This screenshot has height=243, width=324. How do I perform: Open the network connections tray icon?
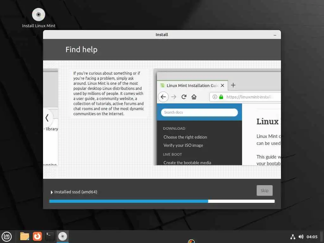(x=293, y=237)
